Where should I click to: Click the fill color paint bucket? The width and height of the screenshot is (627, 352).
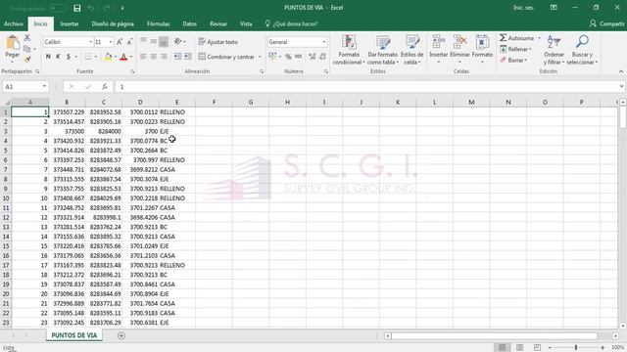(108, 57)
